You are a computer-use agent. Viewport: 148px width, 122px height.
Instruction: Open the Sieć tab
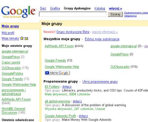pos(43,9)
